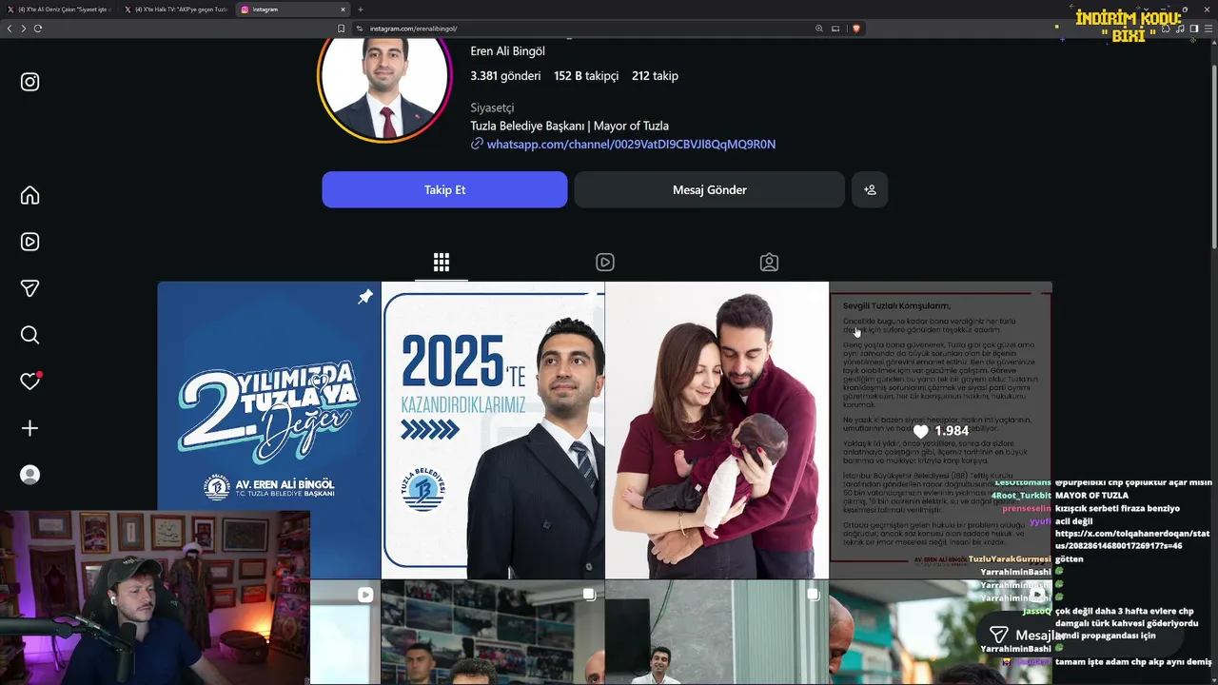Click the browser address bar URL

(x=413, y=29)
